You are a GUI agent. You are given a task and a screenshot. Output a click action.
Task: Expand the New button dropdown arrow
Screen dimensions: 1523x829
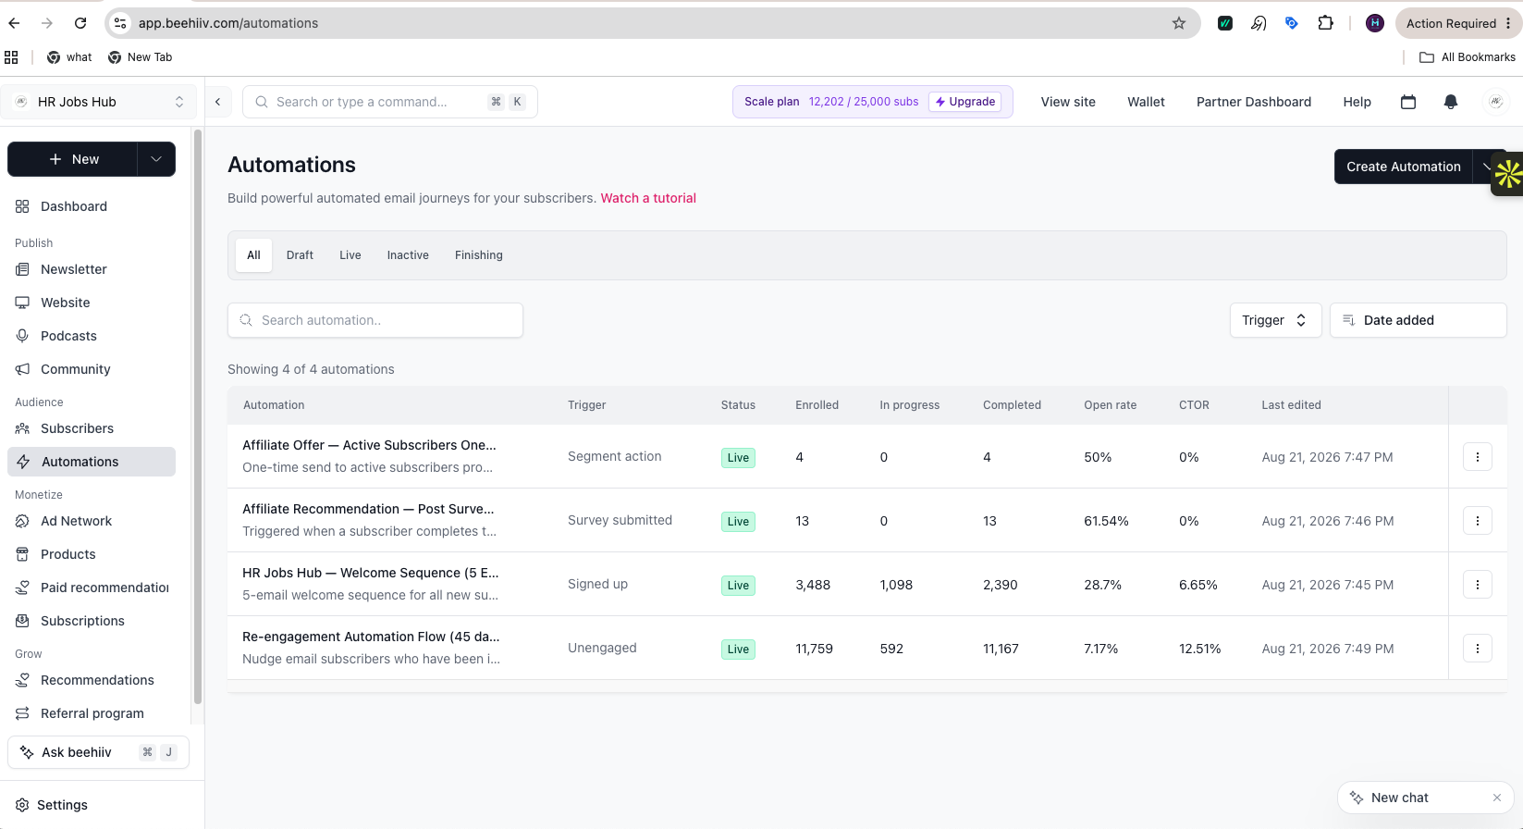tap(156, 159)
